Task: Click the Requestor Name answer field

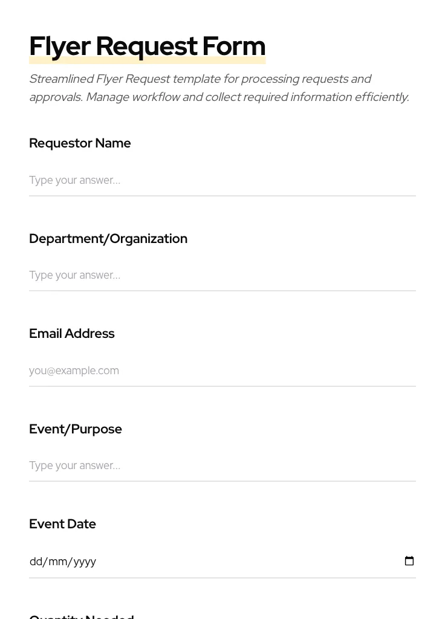Action: [222, 180]
